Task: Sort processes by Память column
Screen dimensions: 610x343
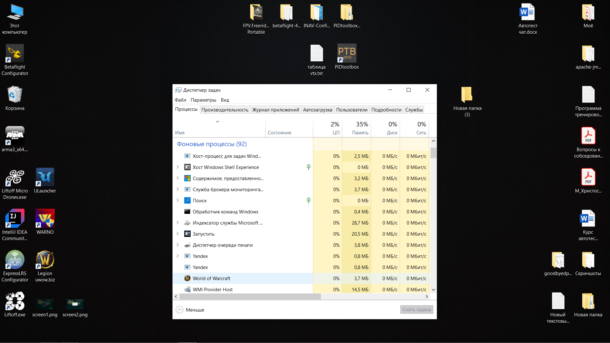Action: point(360,132)
